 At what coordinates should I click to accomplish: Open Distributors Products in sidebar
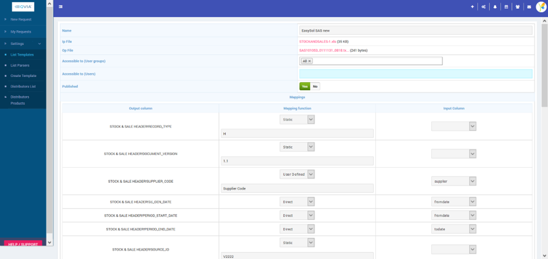[20, 100]
